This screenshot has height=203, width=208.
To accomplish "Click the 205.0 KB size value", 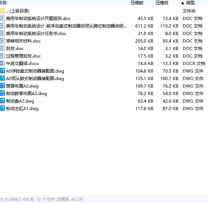I will 144,41.
